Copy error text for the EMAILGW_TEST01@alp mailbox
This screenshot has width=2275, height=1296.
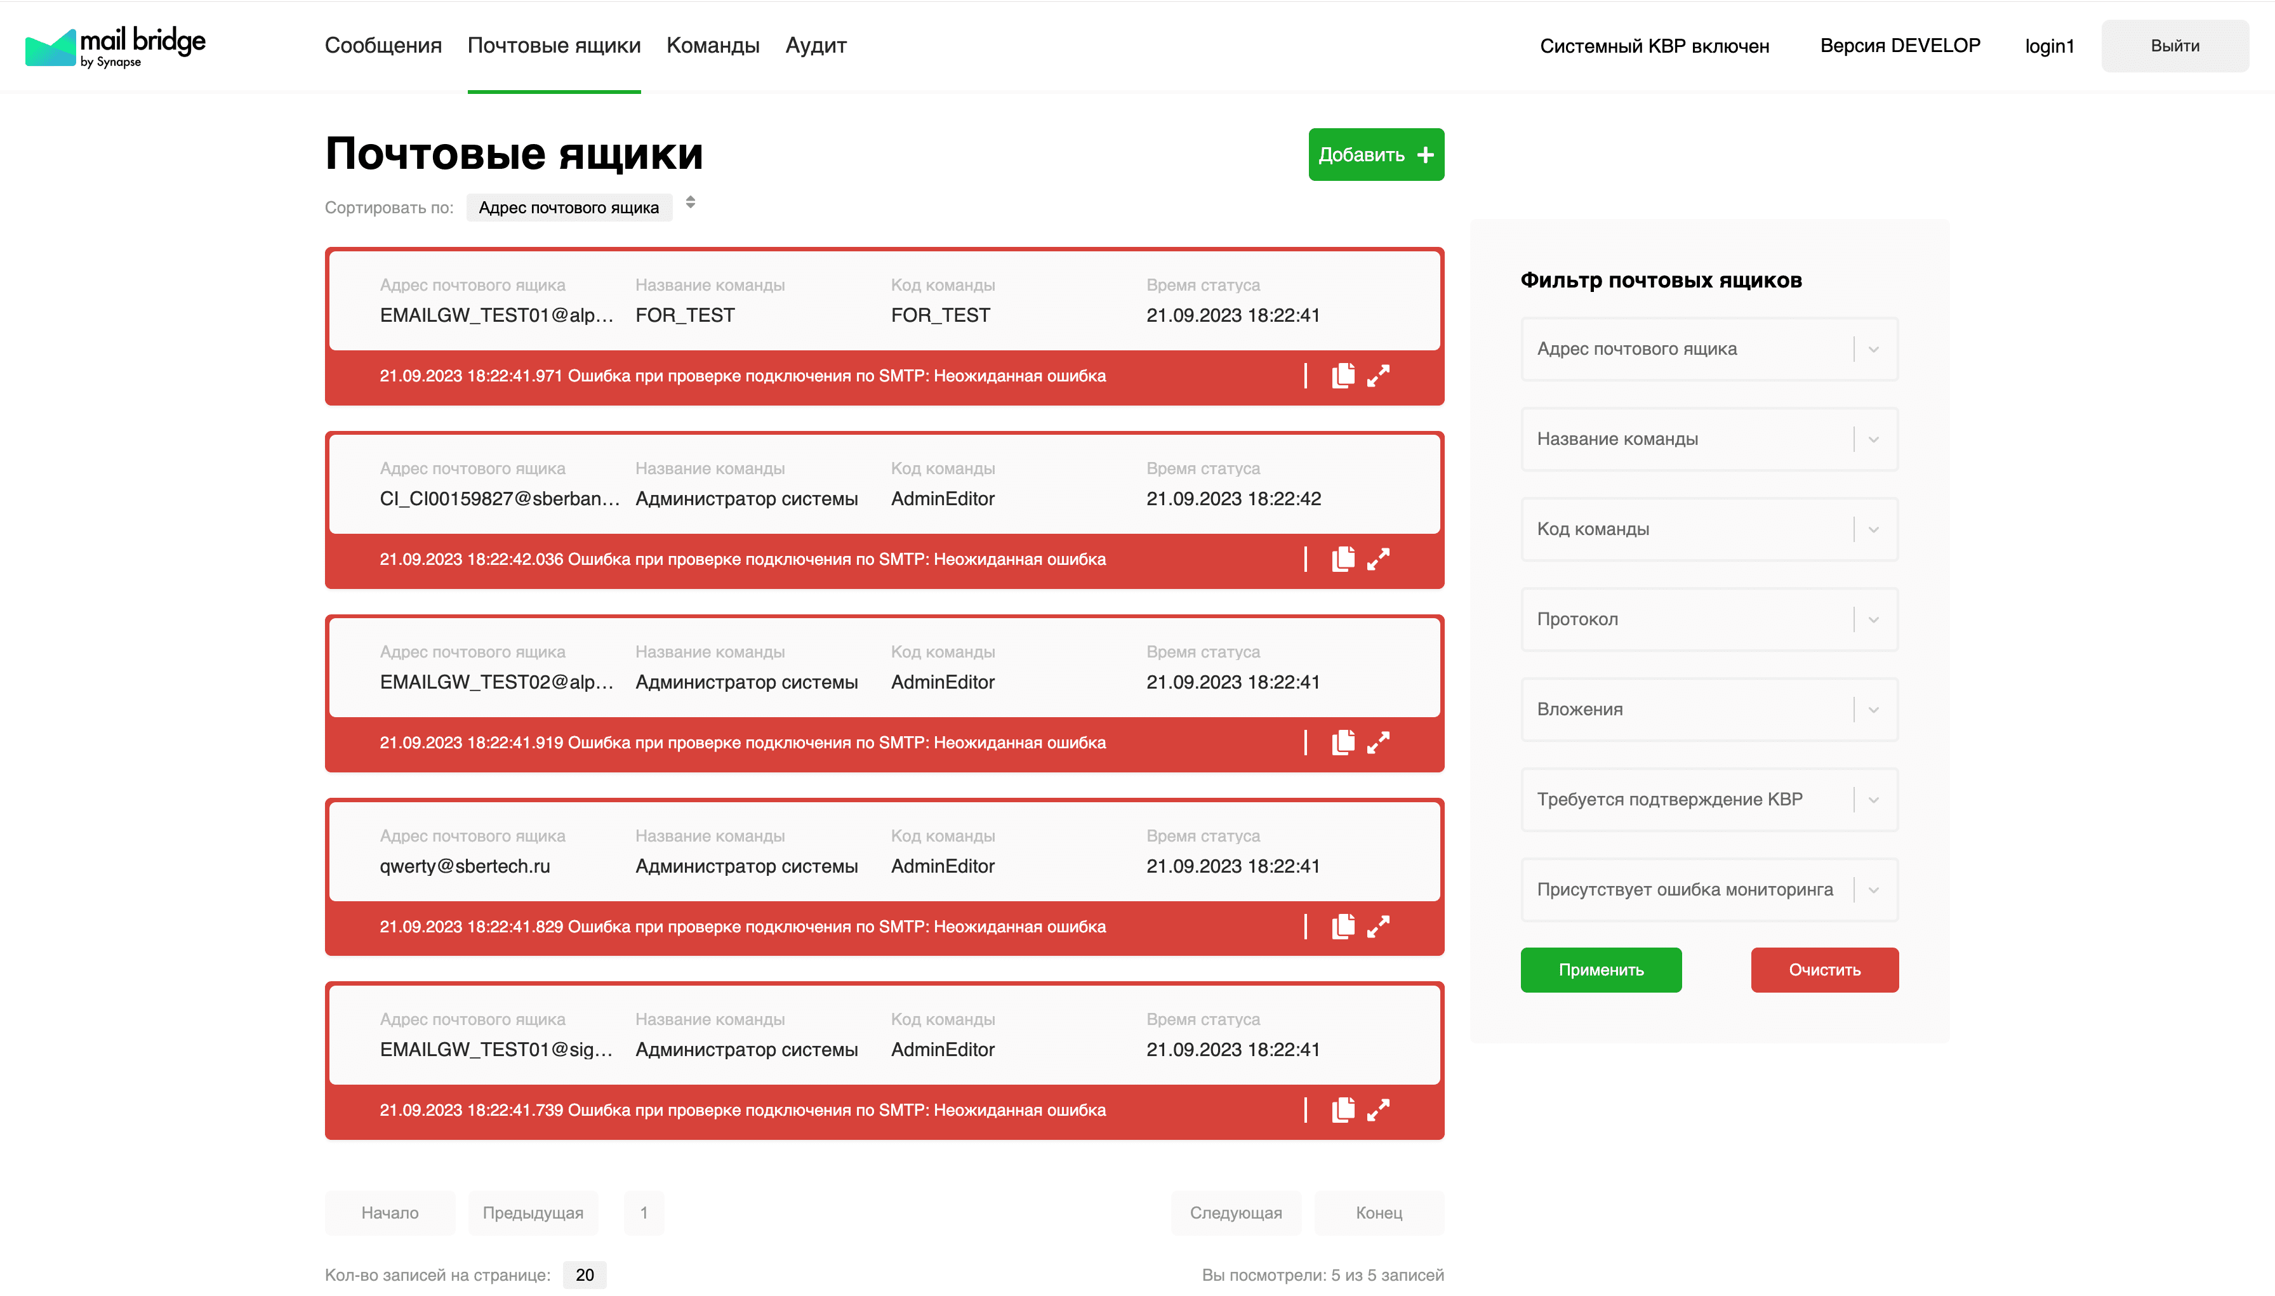coord(1343,376)
